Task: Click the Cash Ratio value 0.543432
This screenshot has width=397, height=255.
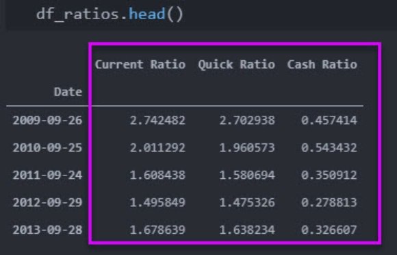Action: [x=329, y=147]
